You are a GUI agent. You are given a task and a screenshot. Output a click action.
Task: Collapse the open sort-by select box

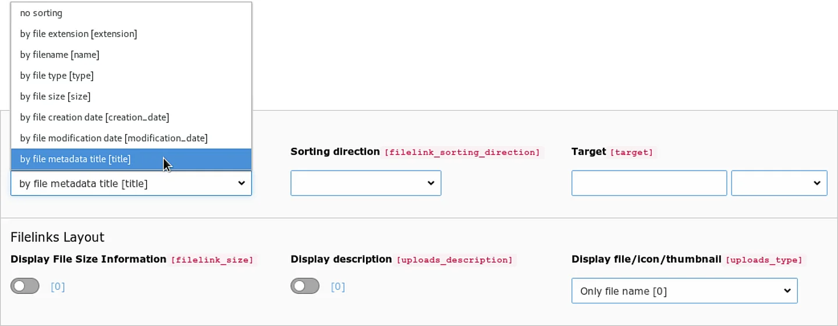131,183
